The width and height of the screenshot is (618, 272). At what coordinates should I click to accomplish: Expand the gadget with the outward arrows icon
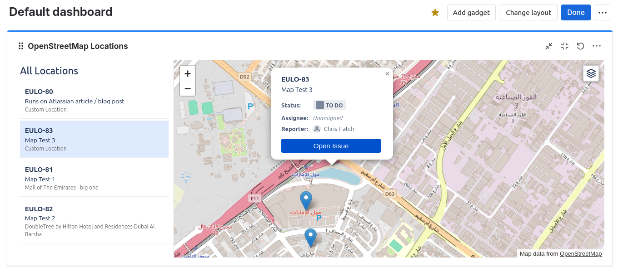pos(564,46)
